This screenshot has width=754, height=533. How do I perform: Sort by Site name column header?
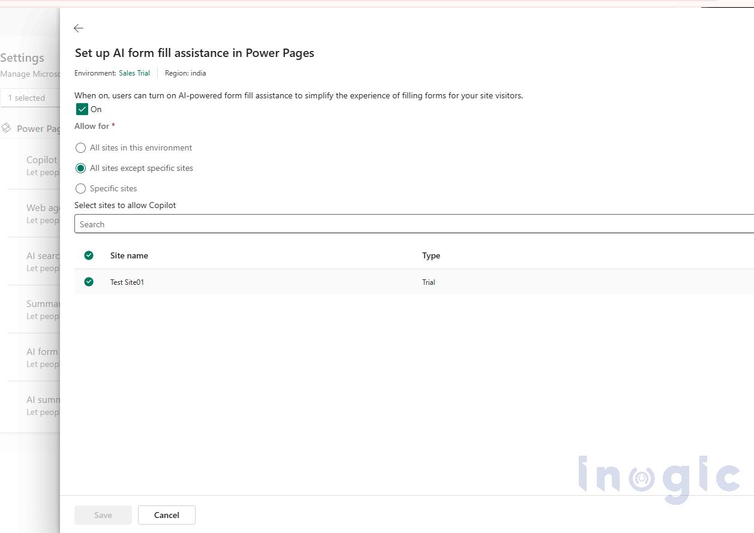pos(129,255)
